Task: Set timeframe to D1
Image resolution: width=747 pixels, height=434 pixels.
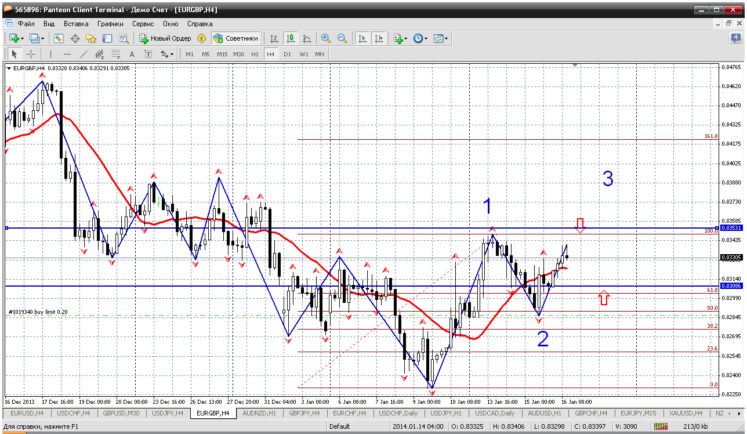Action: click(287, 54)
